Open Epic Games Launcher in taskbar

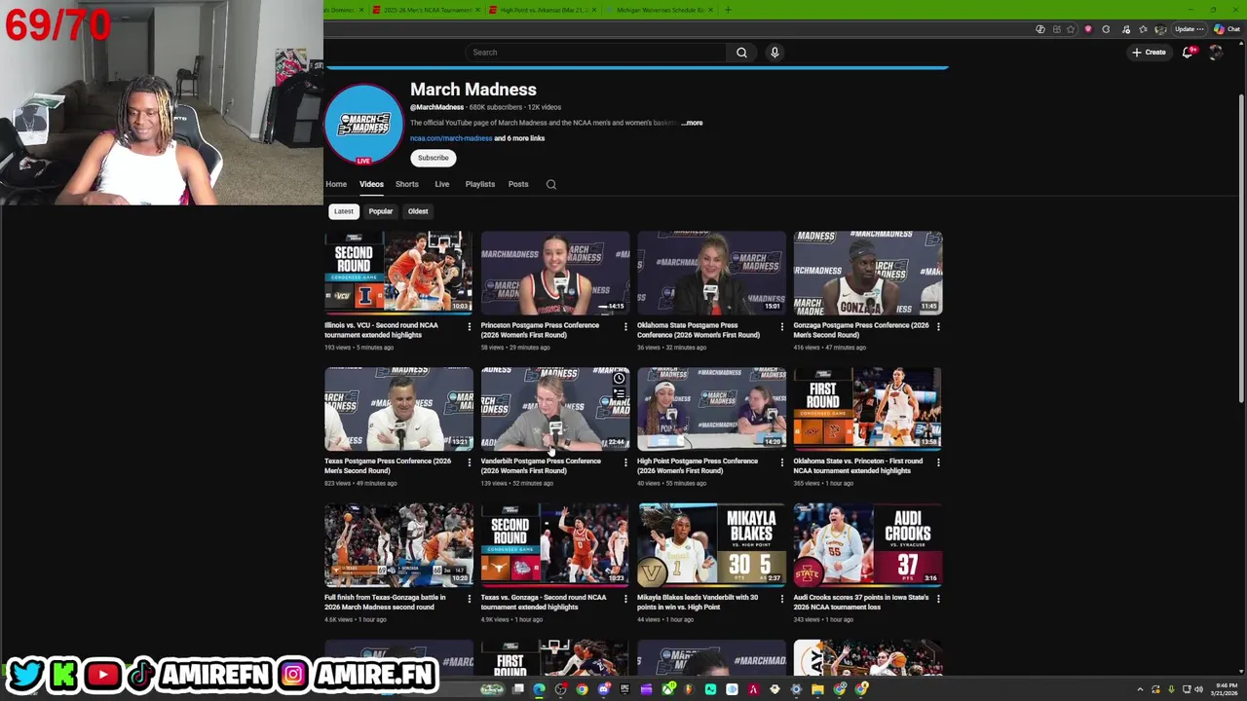624,689
